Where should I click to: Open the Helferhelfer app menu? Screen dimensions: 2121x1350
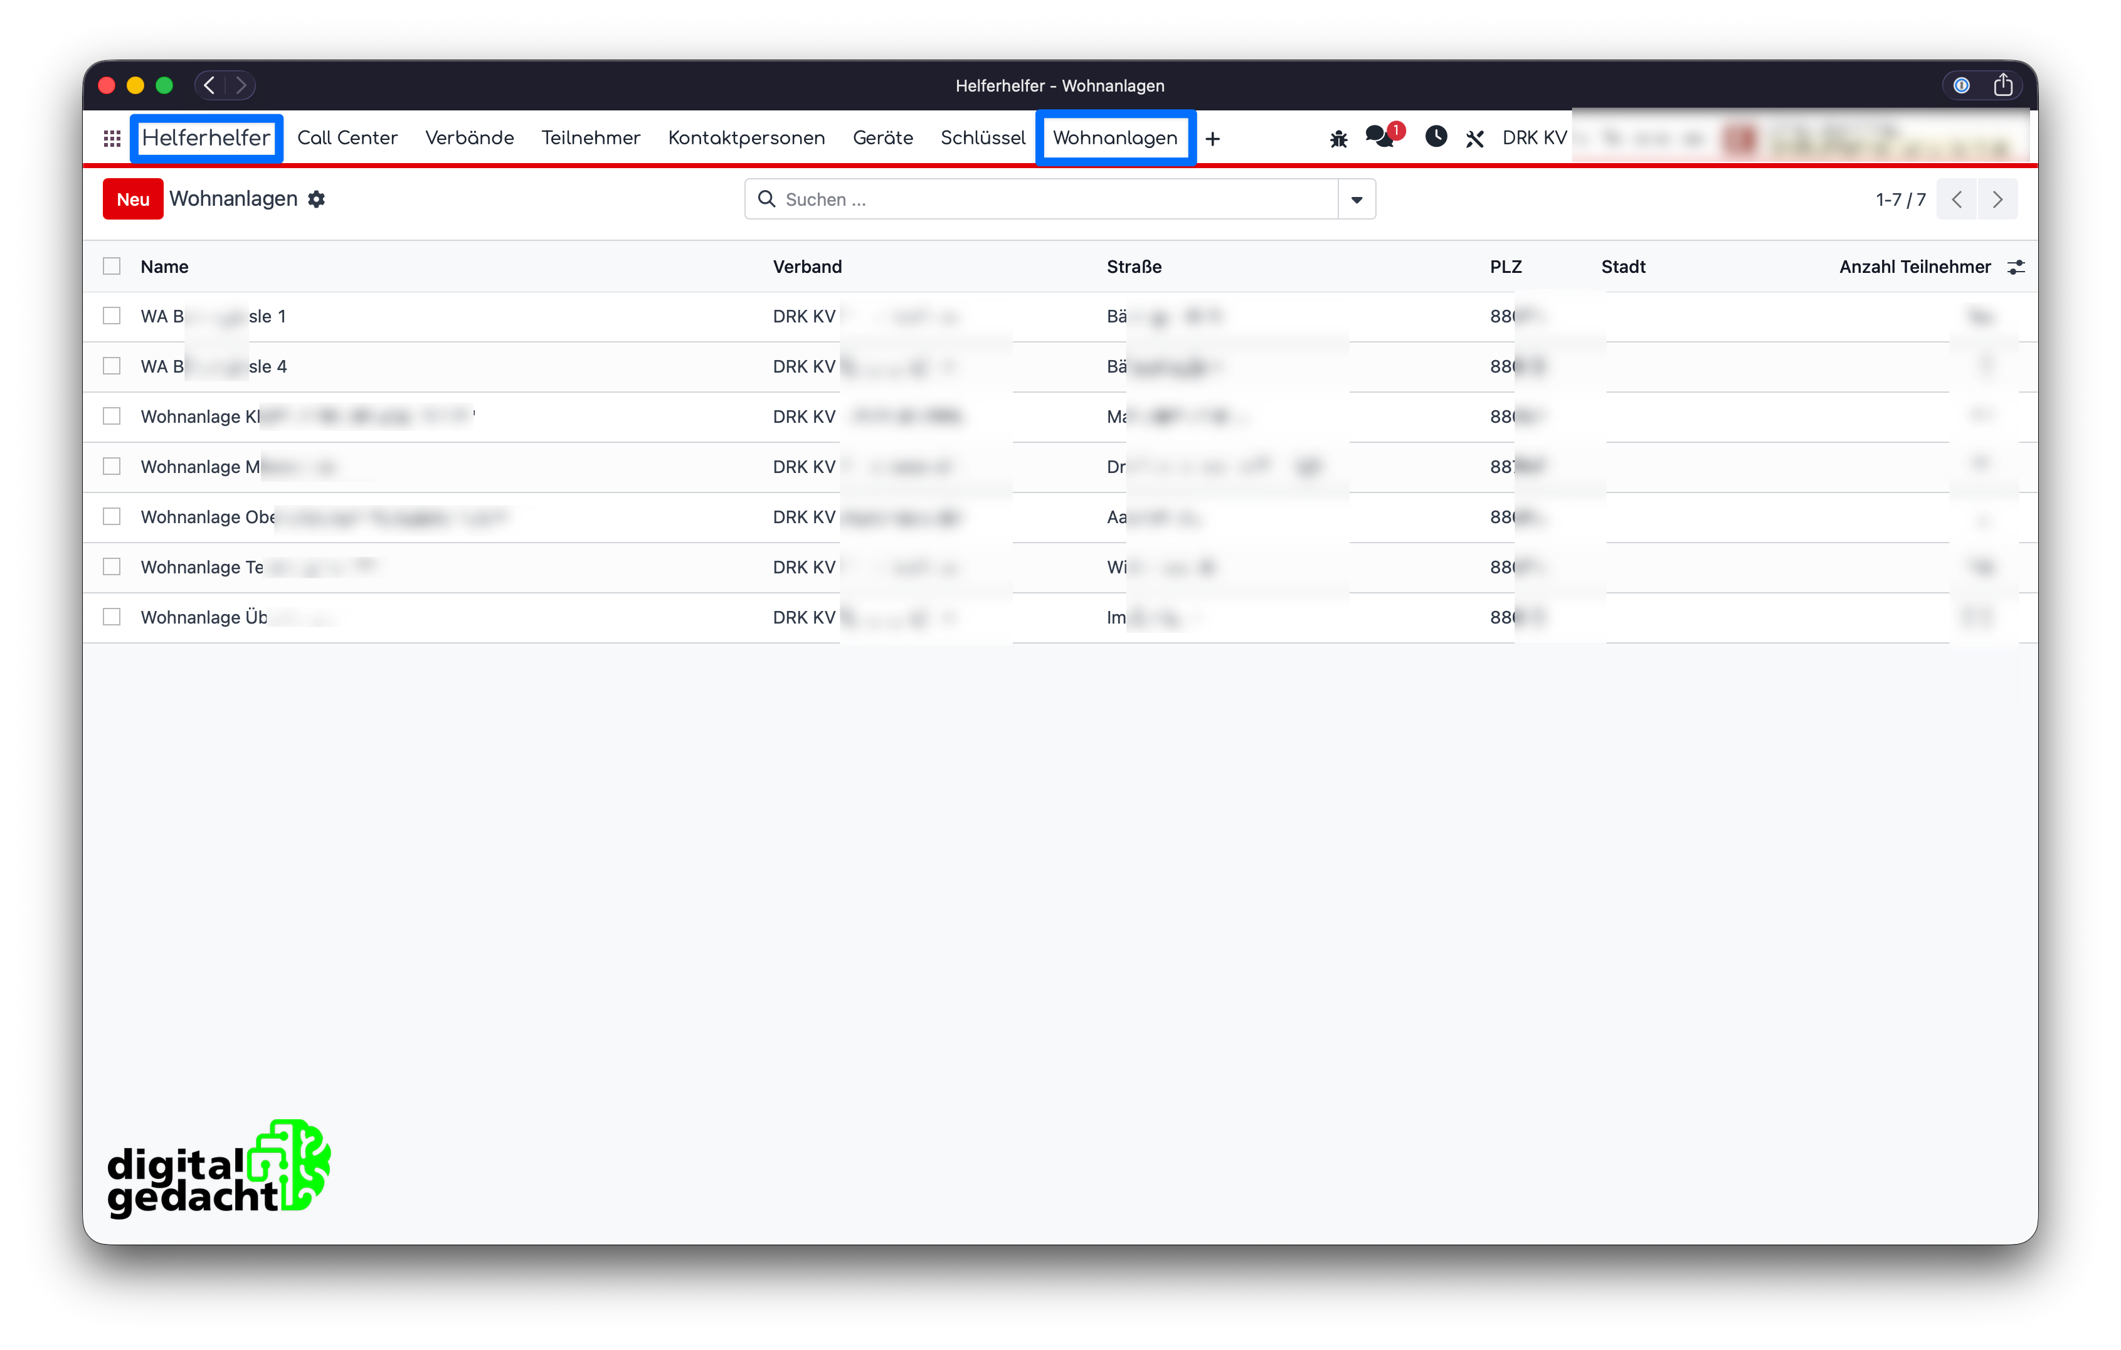[x=206, y=139]
